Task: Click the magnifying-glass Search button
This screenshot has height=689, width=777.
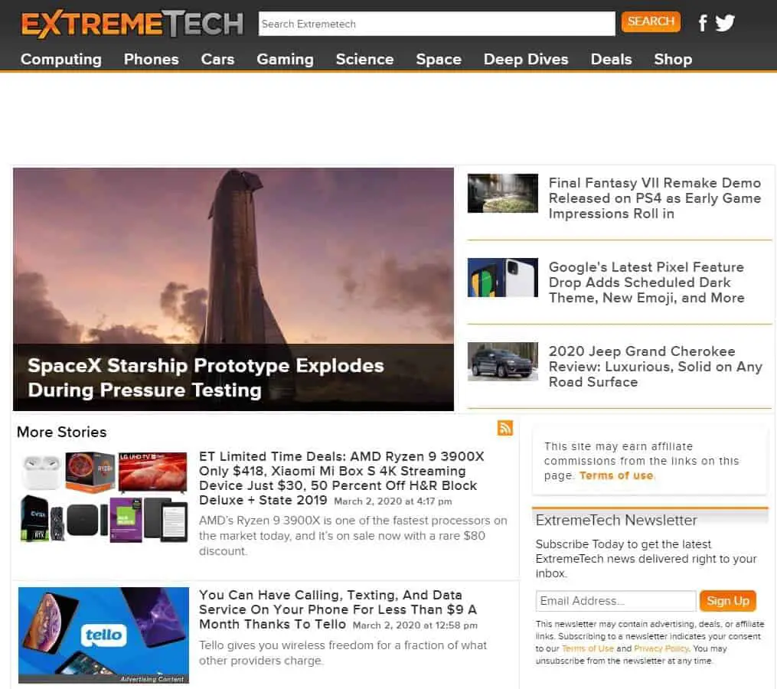Action: coord(651,22)
